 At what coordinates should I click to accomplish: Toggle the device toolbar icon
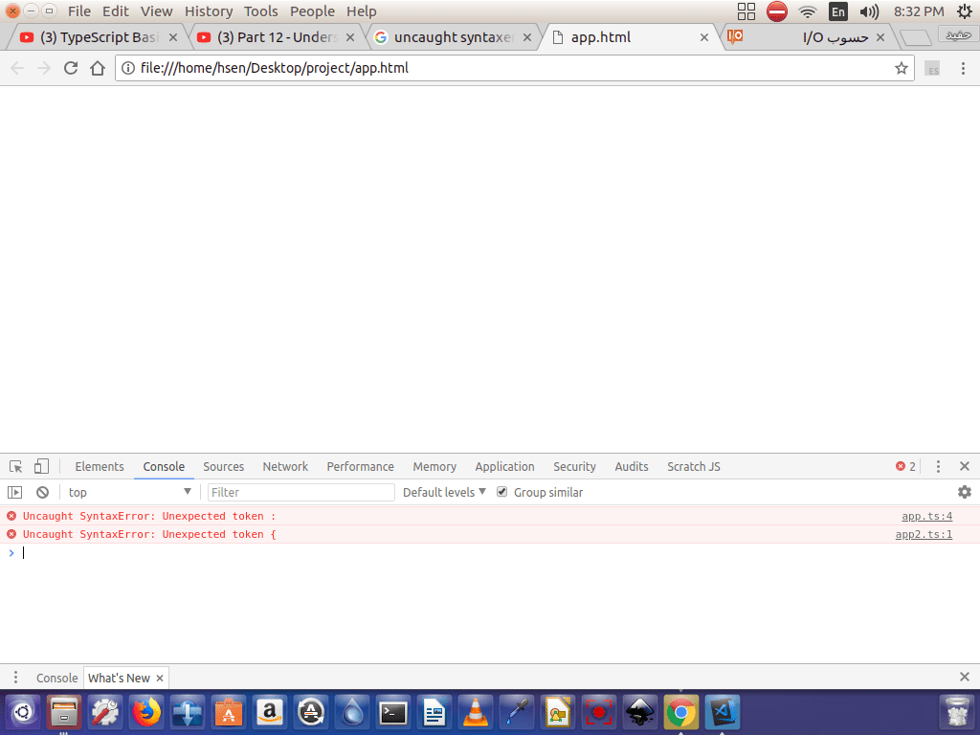tap(41, 467)
